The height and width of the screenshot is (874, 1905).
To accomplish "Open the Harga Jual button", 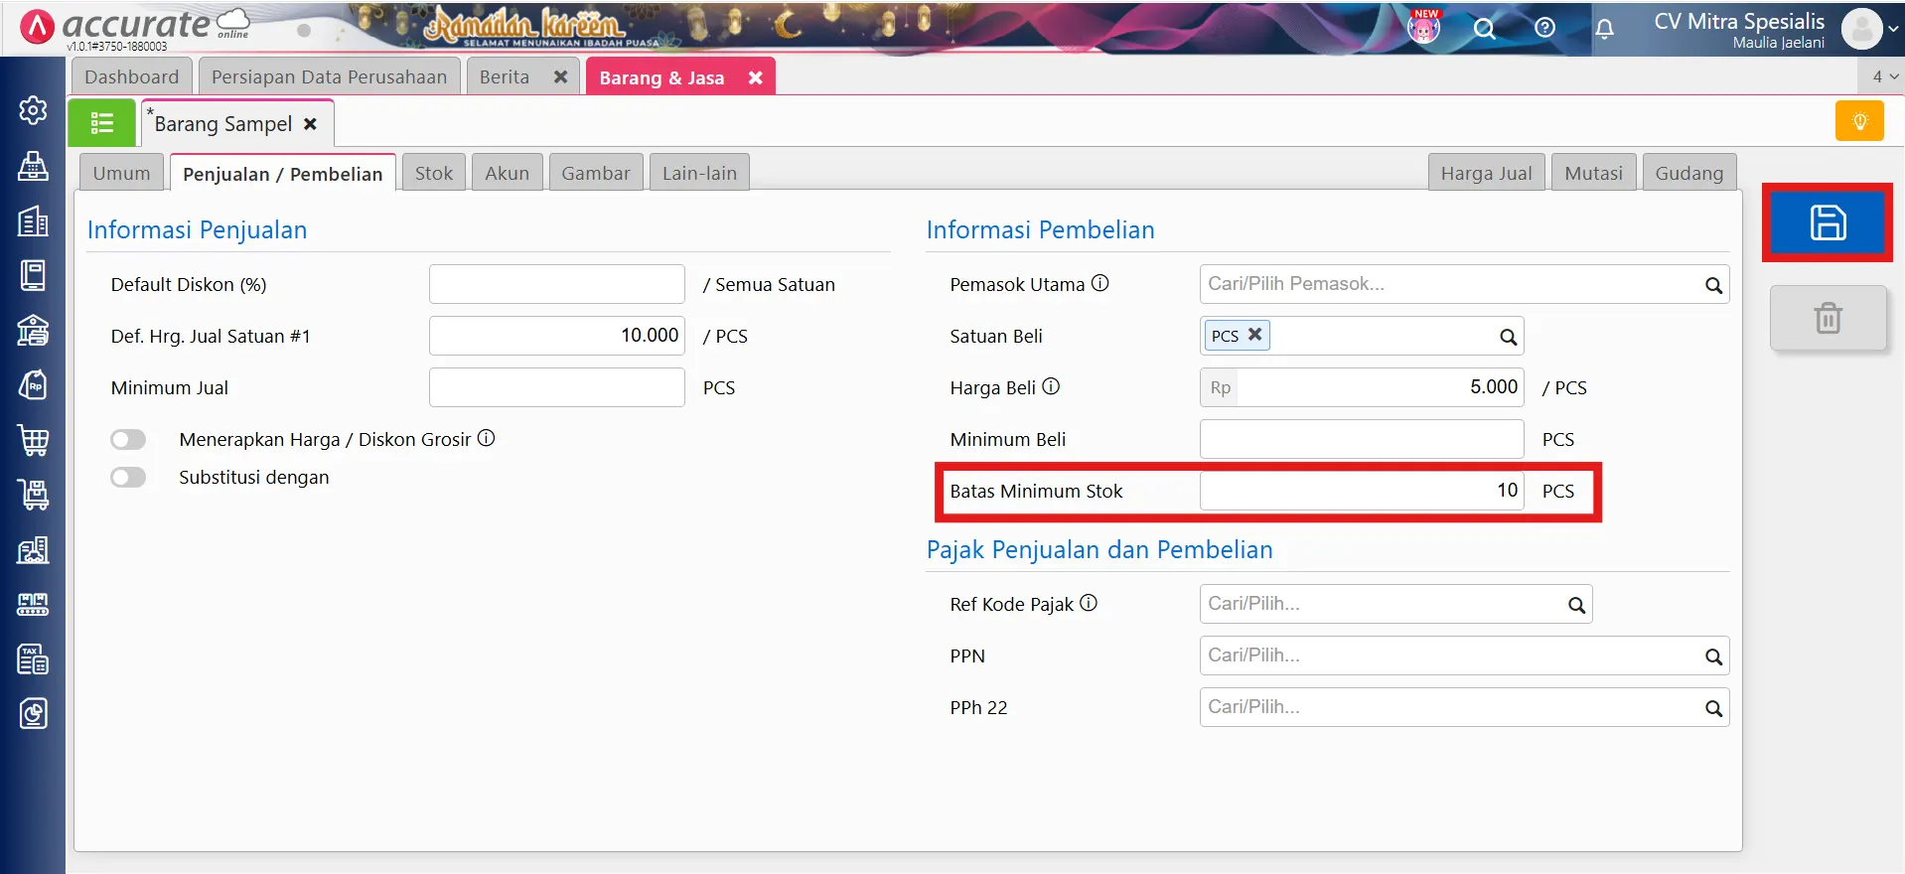I will [x=1486, y=173].
